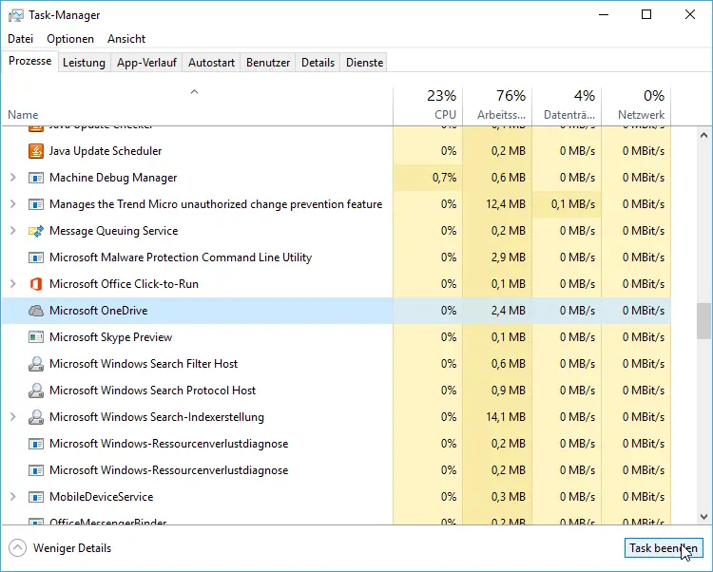This screenshot has width=713, height=572.
Task: Click the Task-Manager title bar icon
Action: pos(16,15)
